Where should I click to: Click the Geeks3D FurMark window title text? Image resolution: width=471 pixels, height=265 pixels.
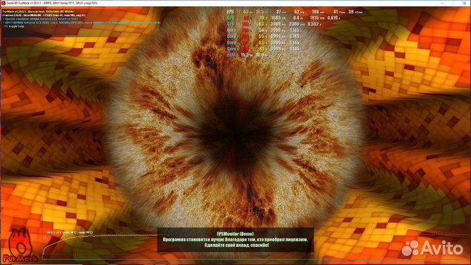click(52, 3)
